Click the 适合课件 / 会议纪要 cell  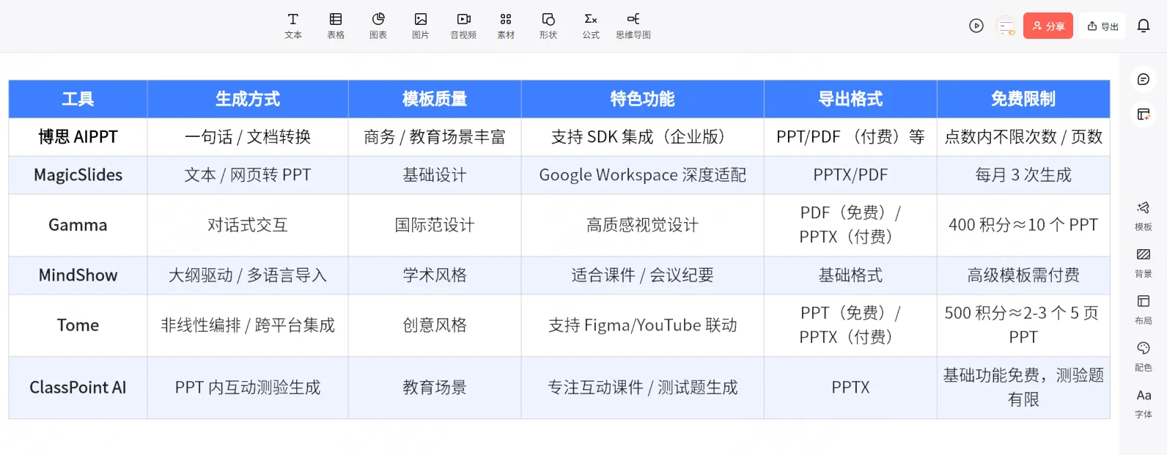[643, 275]
